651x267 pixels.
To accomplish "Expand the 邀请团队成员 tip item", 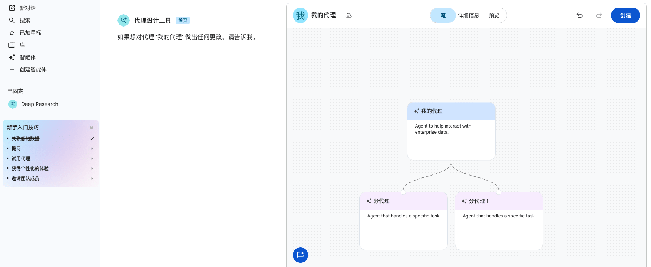I will (92, 179).
